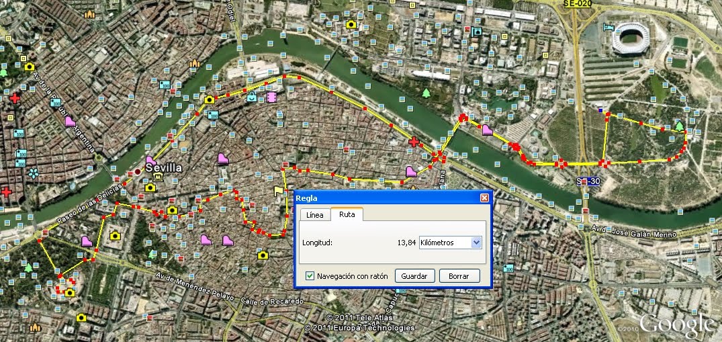Click the Calle de Recaredo label
This screenshot has height=342, width=722.
coord(272,302)
